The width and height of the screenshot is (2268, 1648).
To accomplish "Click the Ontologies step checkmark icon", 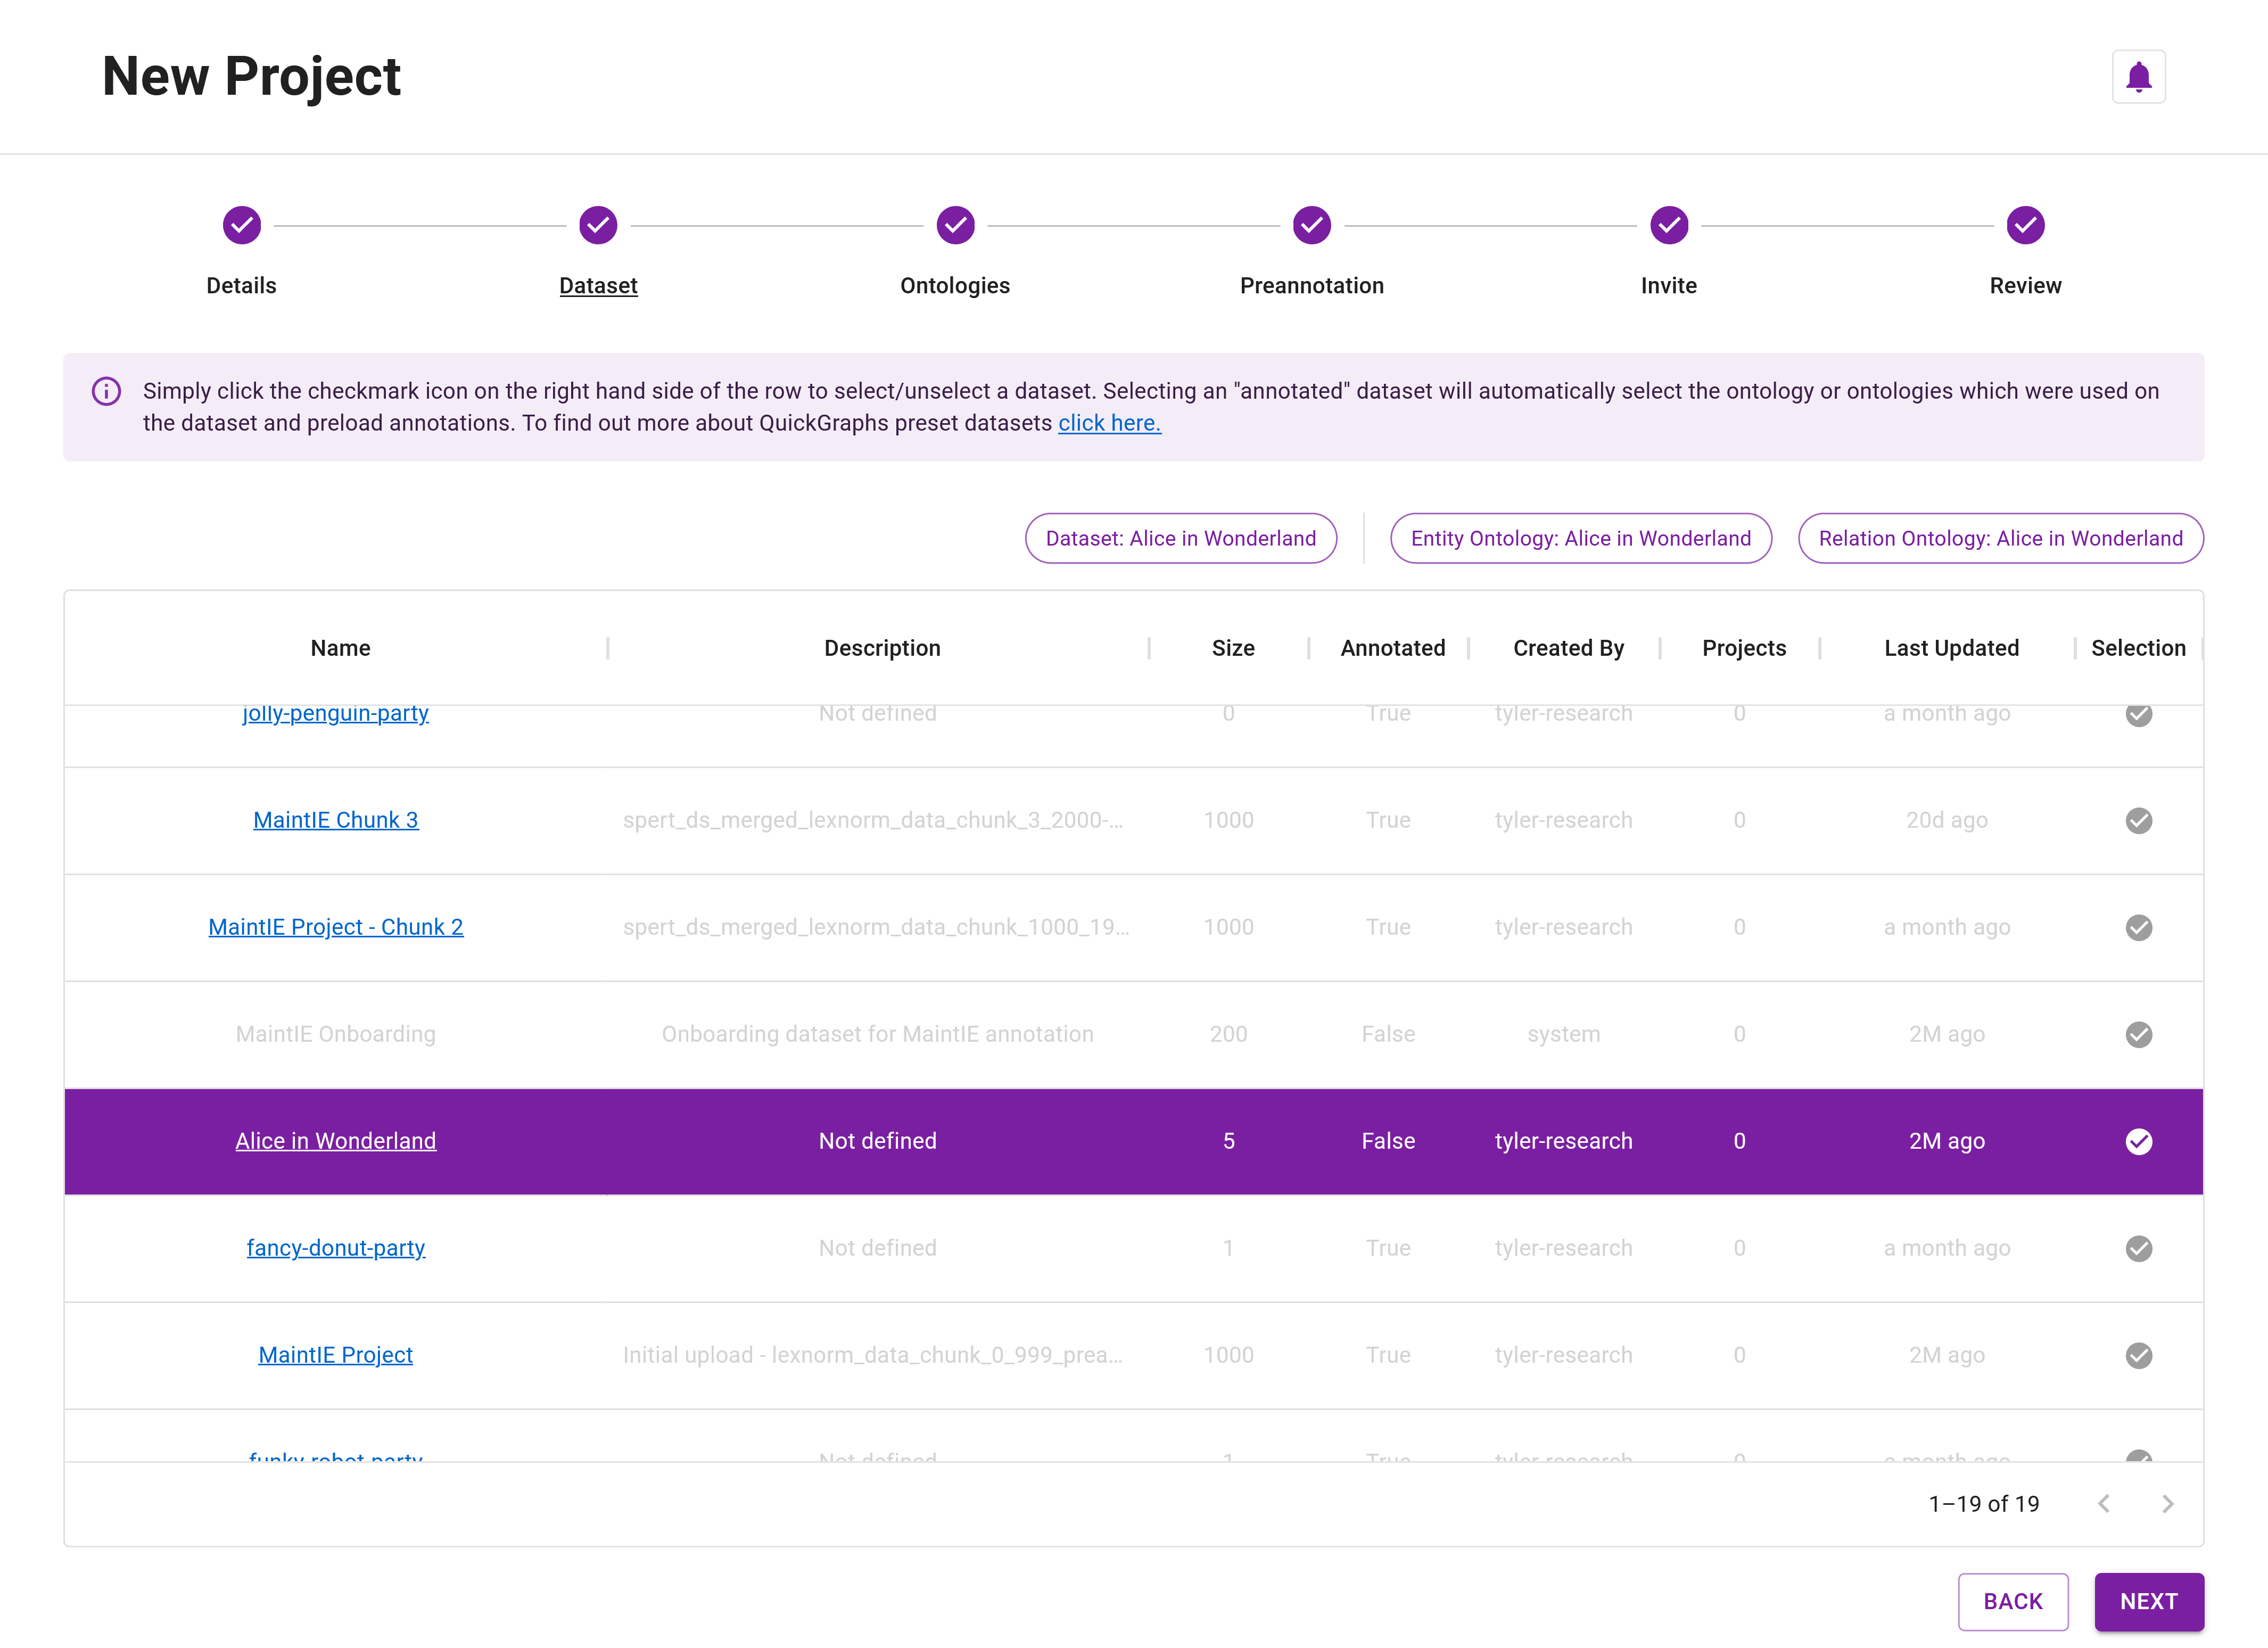I will [955, 225].
